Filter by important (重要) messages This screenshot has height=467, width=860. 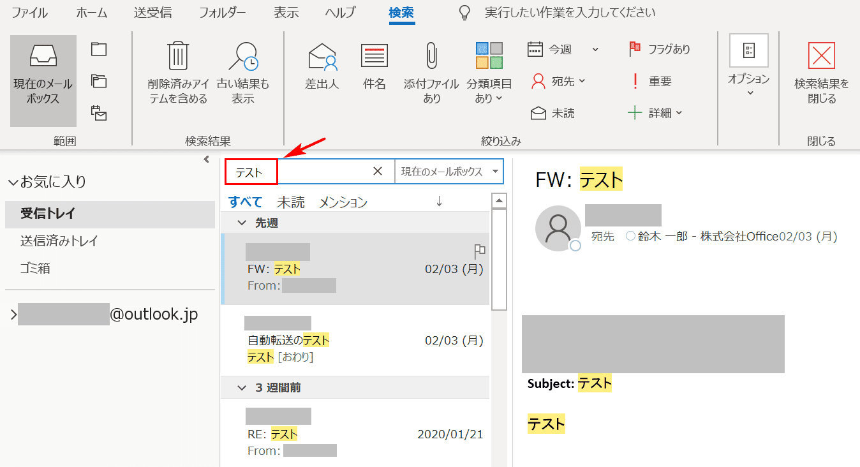(x=651, y=81)
